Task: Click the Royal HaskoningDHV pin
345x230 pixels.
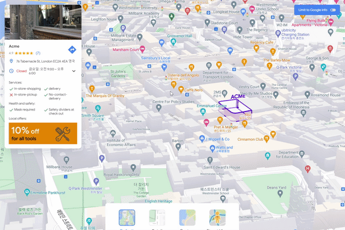Action: [x=133, y=167]
